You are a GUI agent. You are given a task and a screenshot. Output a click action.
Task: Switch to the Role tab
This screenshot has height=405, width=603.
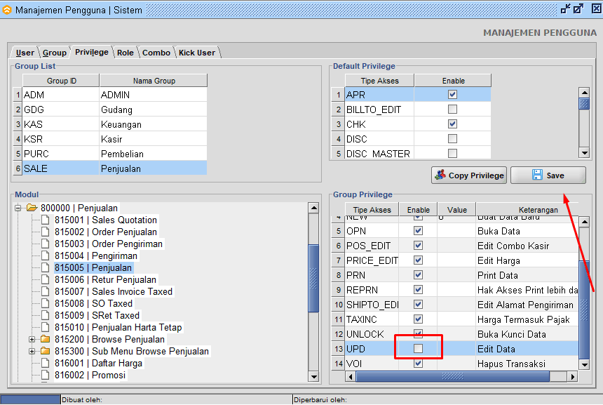coord(126,53)
